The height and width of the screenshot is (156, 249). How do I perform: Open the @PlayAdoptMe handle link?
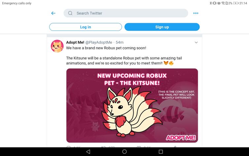(99, 42)
